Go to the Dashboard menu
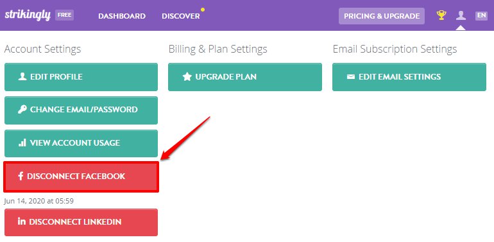 click(122, 16)
